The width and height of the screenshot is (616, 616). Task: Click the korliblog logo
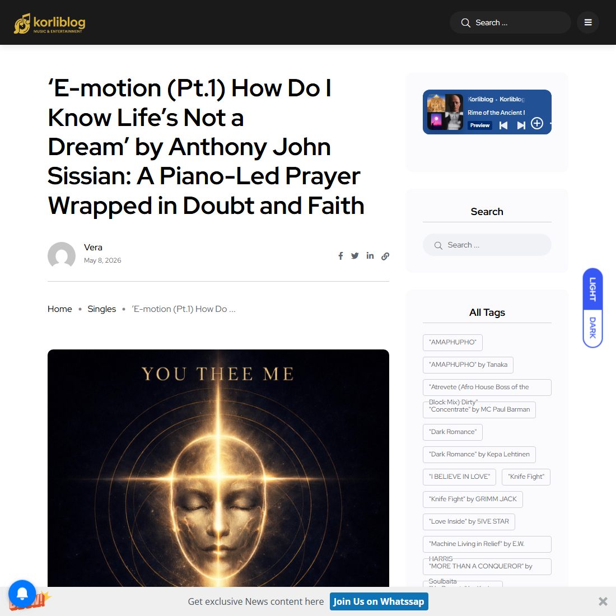point(49,24)
